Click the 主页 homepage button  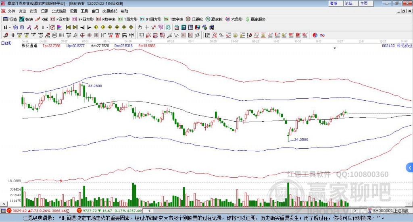[366, 3]
